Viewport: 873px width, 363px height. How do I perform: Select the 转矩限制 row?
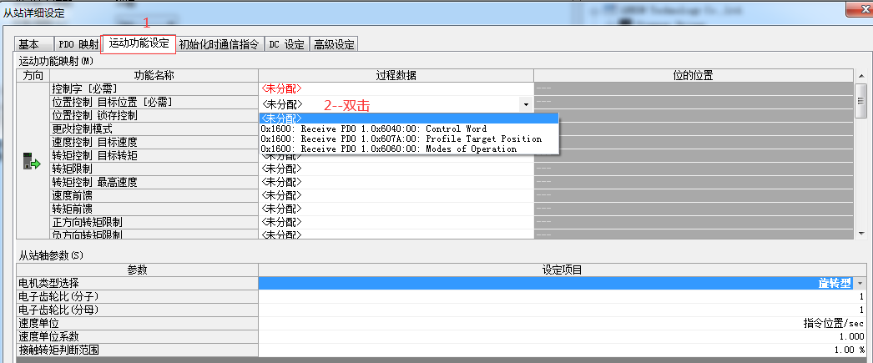(154, 169)
